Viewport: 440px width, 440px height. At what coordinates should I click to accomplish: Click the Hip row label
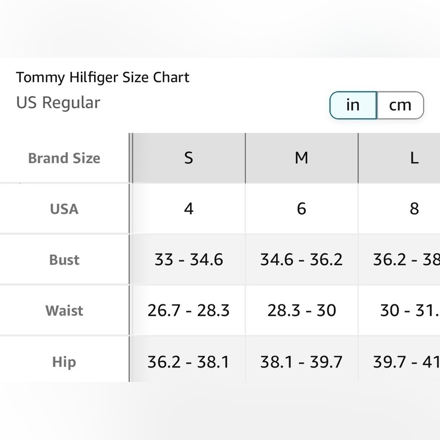point(64,361)
